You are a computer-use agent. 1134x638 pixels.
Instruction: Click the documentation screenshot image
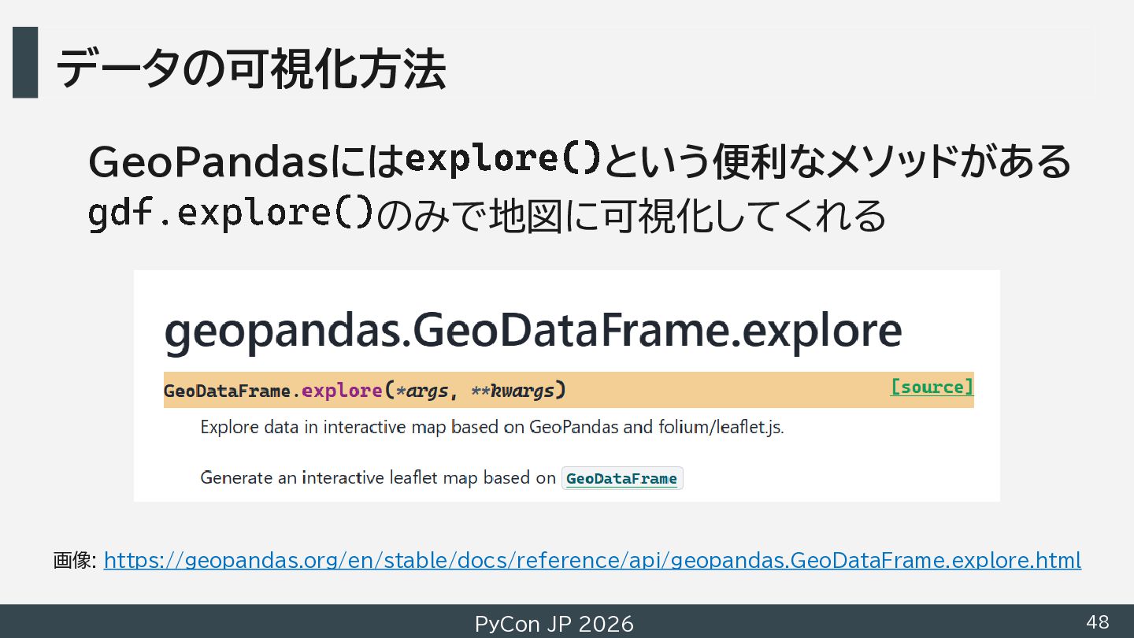tap(567, 386)
